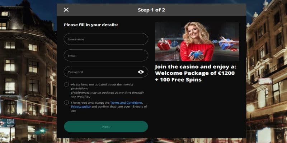Viewport: 287px width, 143px height.
Task: Show password using the eye icon
Action: point(141,72)
